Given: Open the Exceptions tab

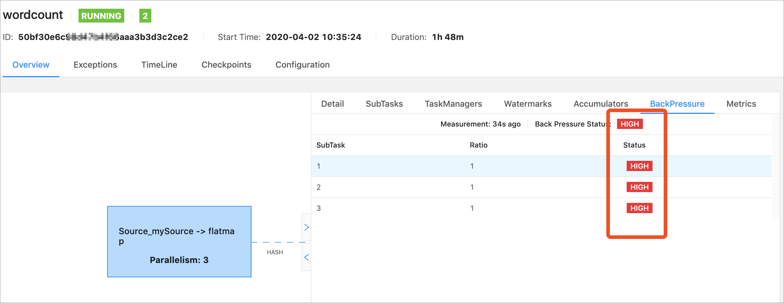Looking at the screenshot, I should [95, 65].
